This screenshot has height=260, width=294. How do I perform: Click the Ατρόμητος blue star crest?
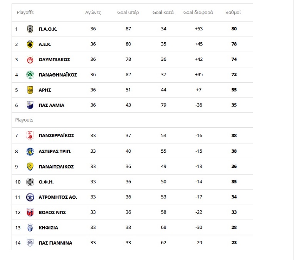click(x=30, y=197)
